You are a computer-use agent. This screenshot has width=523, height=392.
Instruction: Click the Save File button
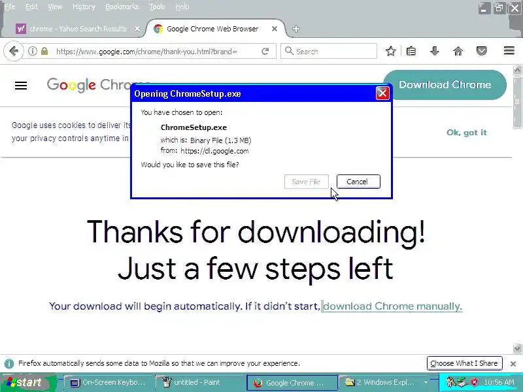click(306, 182)
